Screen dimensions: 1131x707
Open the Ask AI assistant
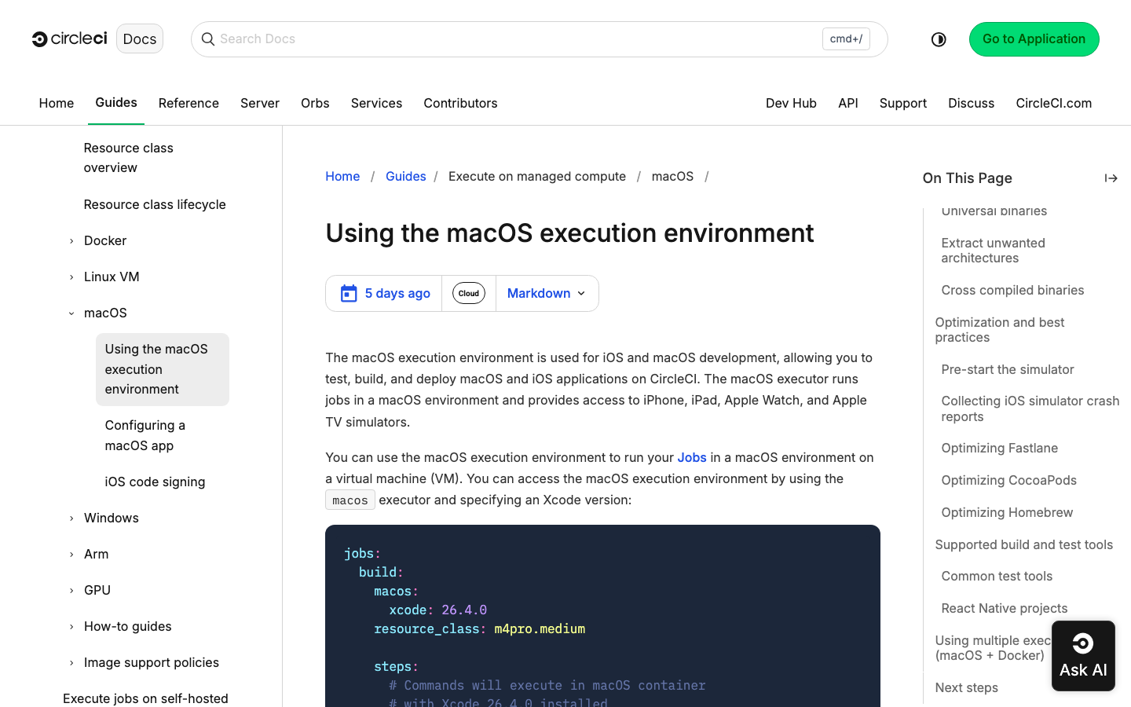click(x=1083, y=656)
